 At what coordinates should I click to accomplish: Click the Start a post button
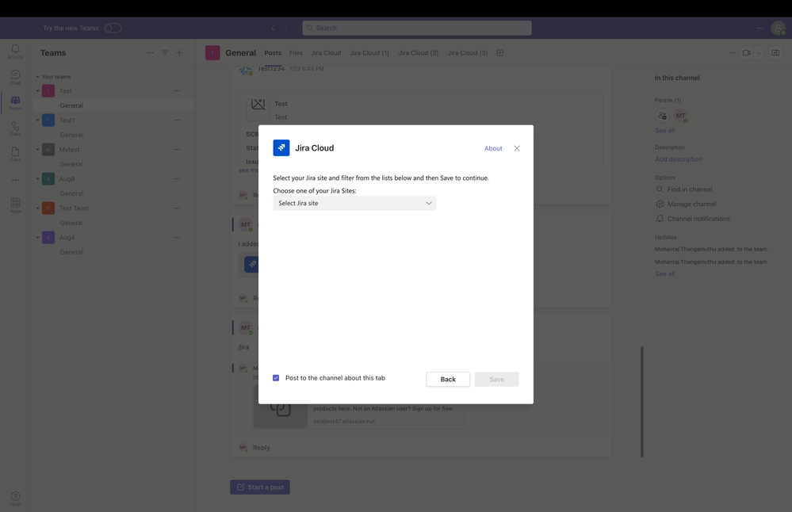tap(260, 487)
